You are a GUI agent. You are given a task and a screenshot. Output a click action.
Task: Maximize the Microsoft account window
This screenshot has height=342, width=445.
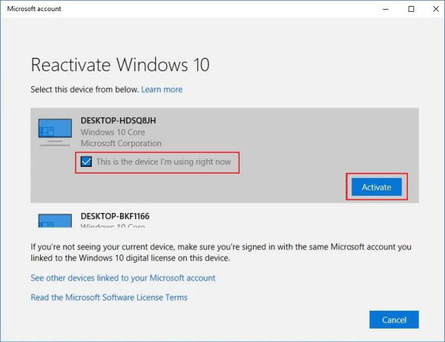click(x=411, y=9)
